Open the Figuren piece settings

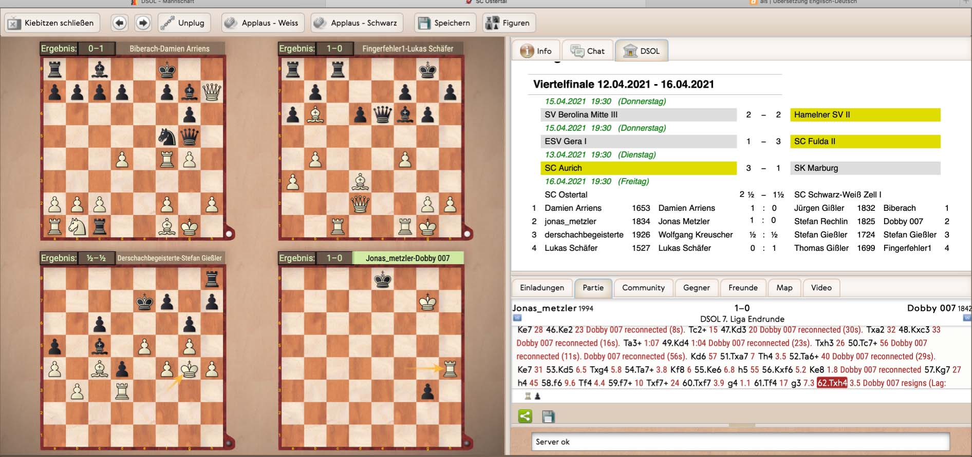(508, 23)
